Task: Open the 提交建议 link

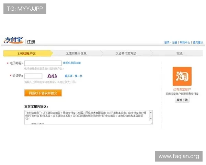Action: coord(198,42)
